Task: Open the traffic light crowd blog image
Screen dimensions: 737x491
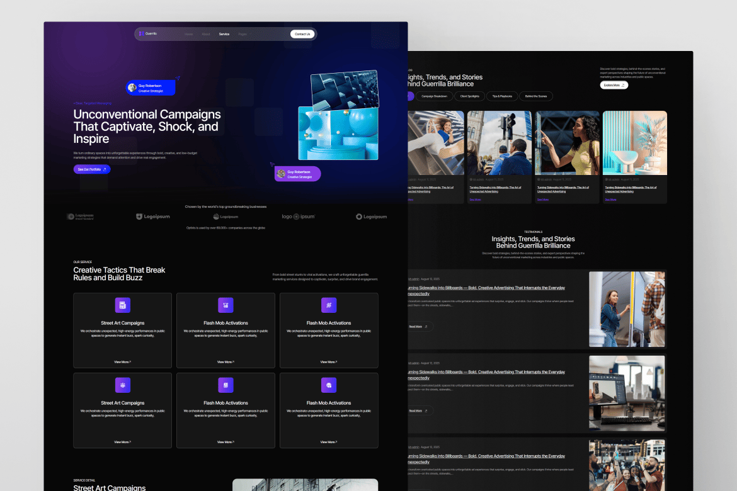Action: tap(500, 143)
